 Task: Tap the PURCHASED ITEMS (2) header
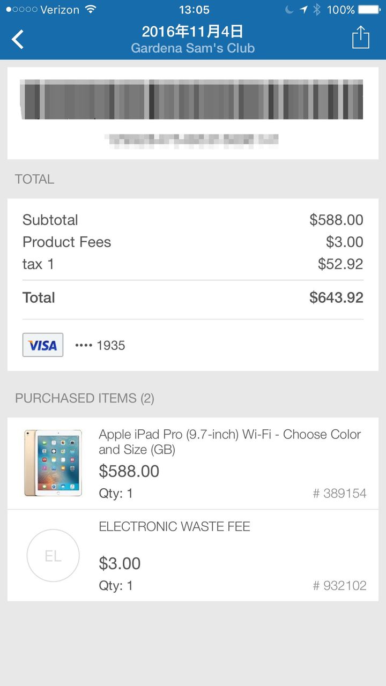click(x=85, y=398)
